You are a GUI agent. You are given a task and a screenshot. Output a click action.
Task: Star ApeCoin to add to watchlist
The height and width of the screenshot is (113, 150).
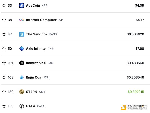4,5
